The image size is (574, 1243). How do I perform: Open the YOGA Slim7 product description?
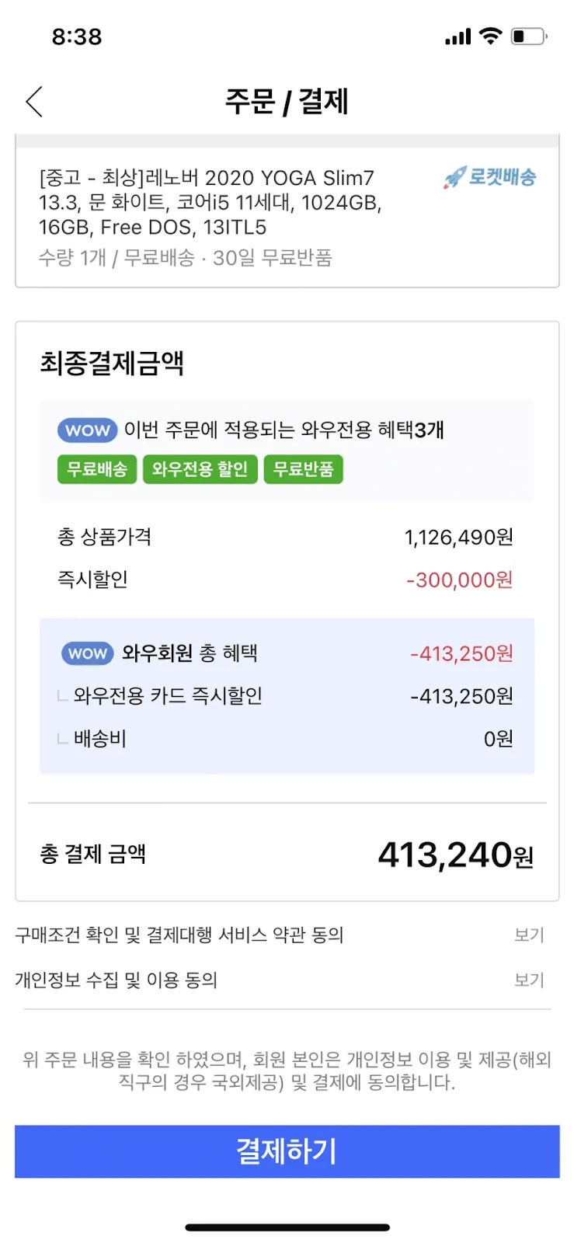(x=210, y=203)
